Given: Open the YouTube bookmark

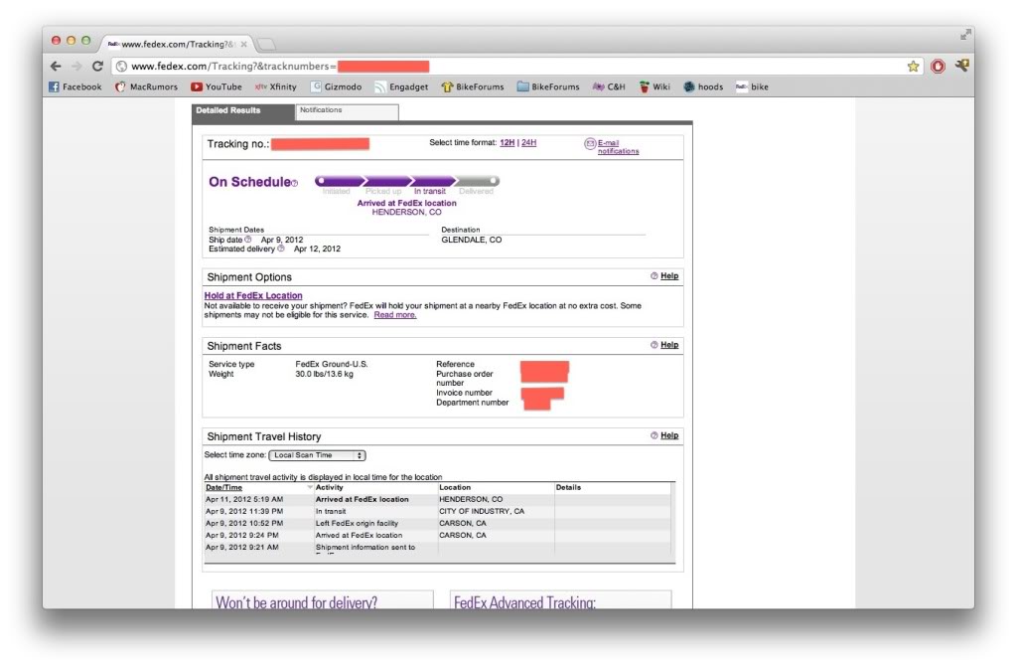Looking at the screenshot, I should tap(216, 87).
